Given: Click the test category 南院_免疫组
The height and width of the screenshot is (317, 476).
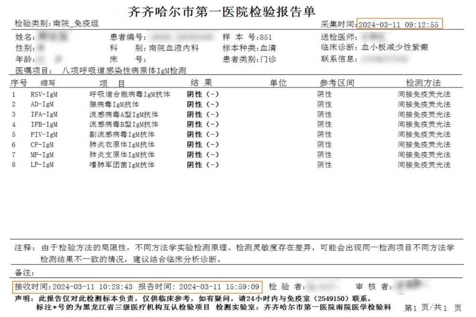Looking at the screenshot, I should [76, 23].
